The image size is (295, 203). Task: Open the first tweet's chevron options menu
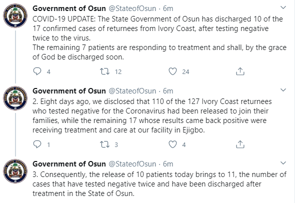(283, 7)
